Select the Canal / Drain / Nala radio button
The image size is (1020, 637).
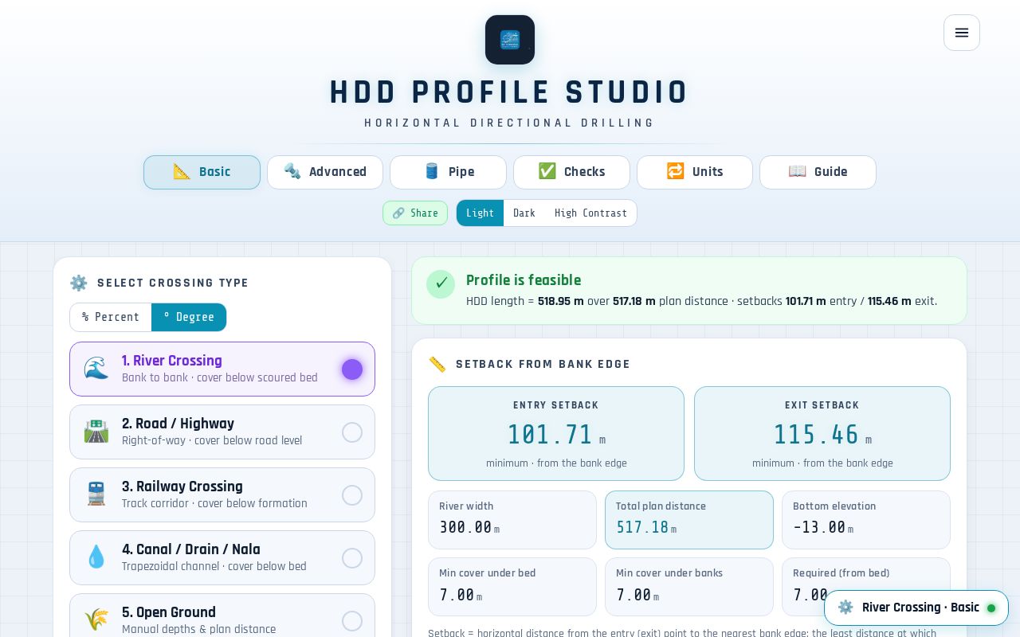pos(352,558)
